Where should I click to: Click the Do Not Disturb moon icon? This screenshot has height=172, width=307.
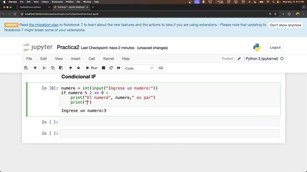click(255, 2)
